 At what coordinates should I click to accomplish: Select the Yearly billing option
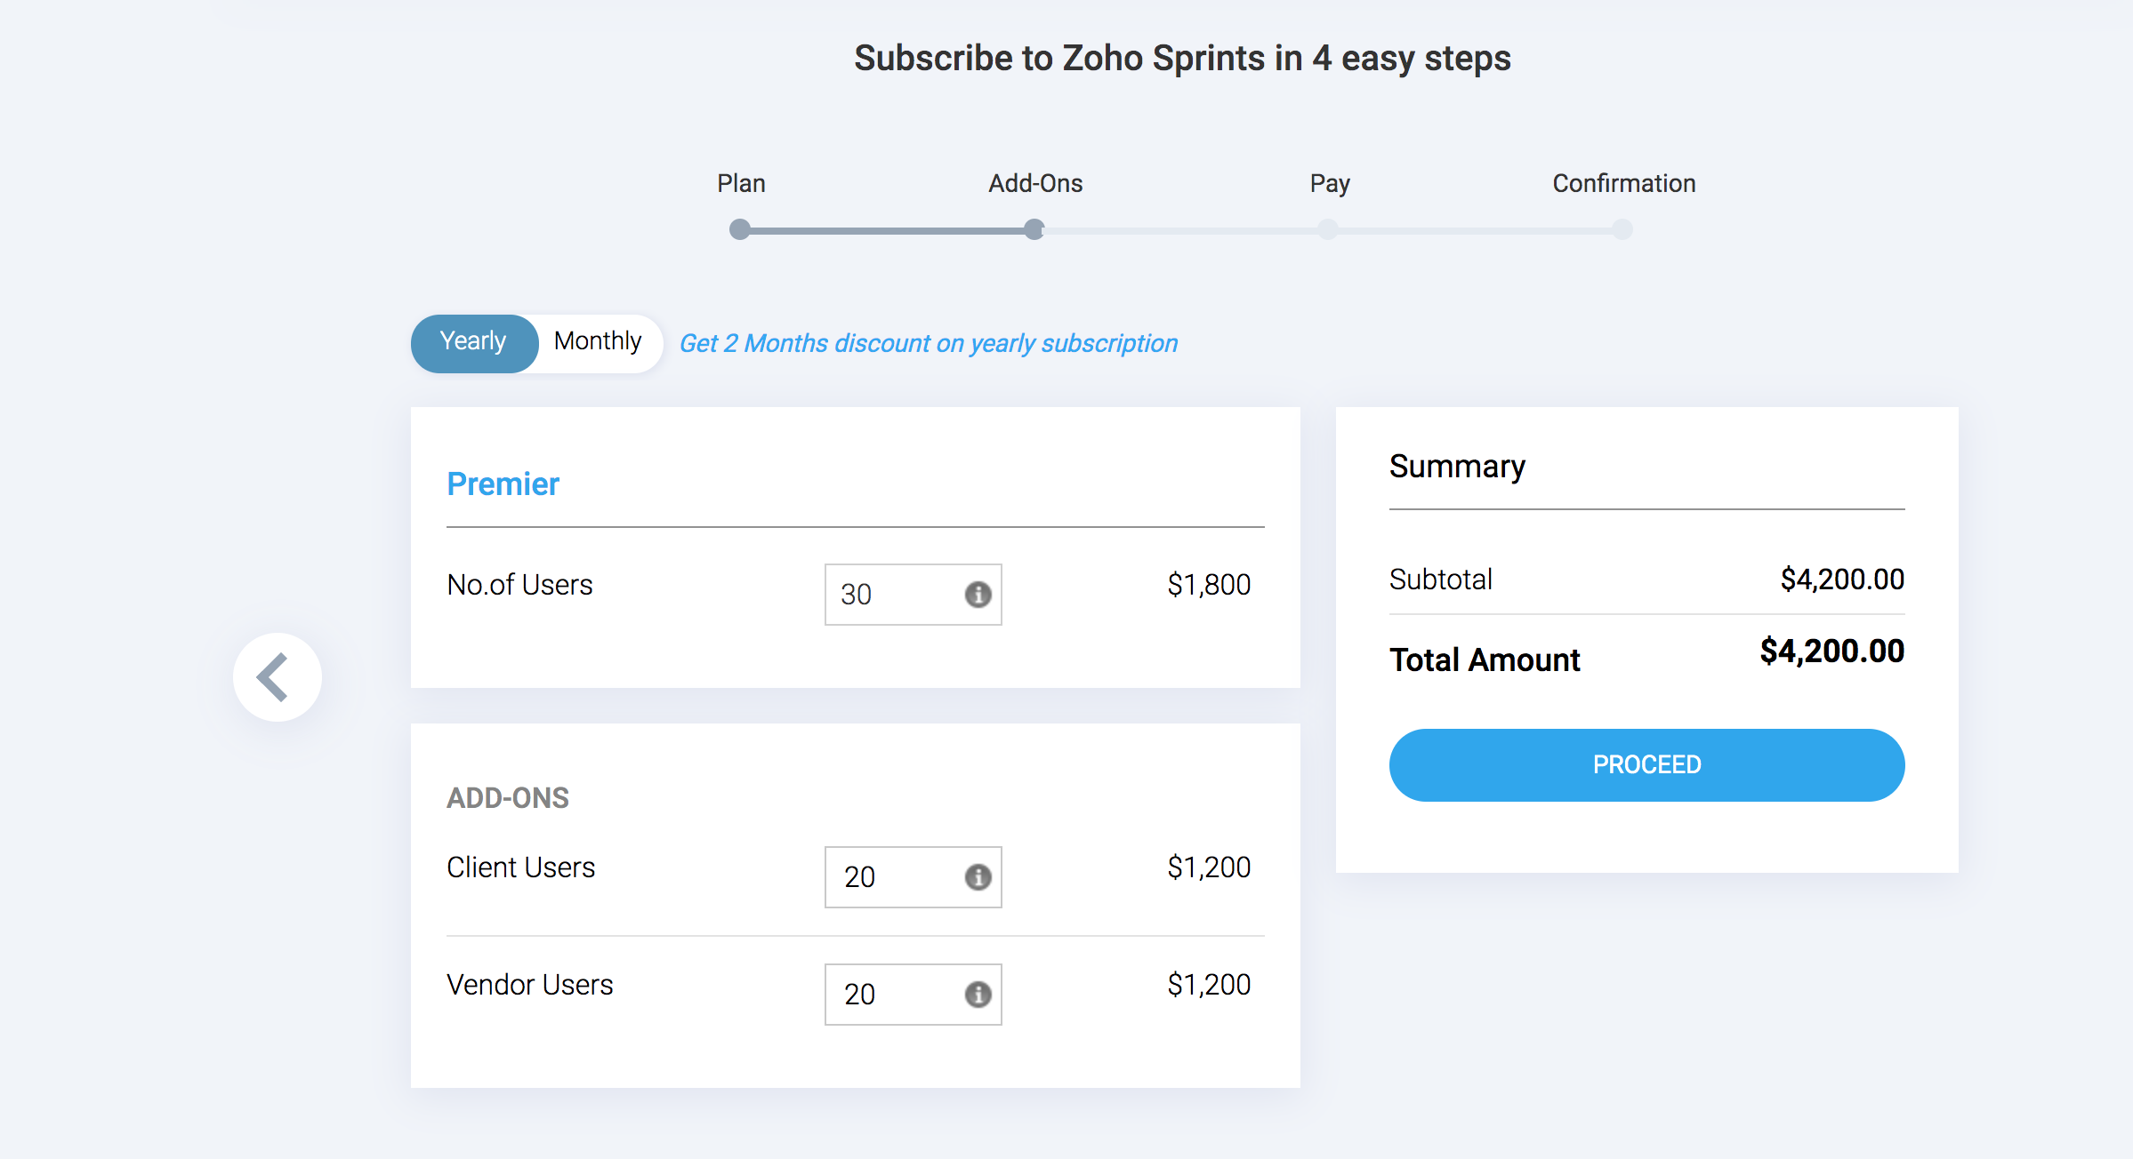[x=474, y=343]
